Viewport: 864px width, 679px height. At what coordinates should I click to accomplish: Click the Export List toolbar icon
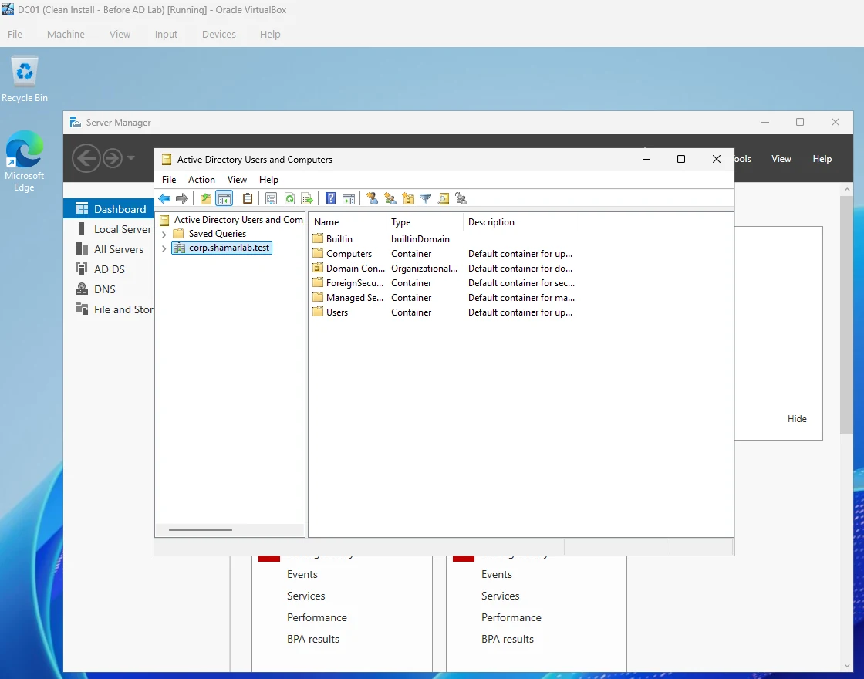(307, 199)
